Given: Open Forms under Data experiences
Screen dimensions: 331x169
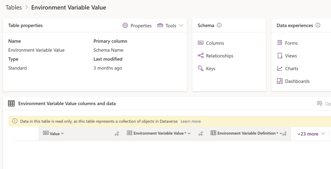Looking at the screenshot, I should [291, 43].
